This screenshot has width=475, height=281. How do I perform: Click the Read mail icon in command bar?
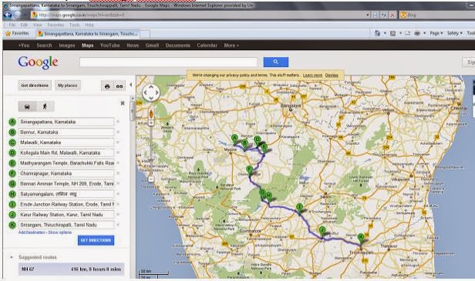coord(407,34)
